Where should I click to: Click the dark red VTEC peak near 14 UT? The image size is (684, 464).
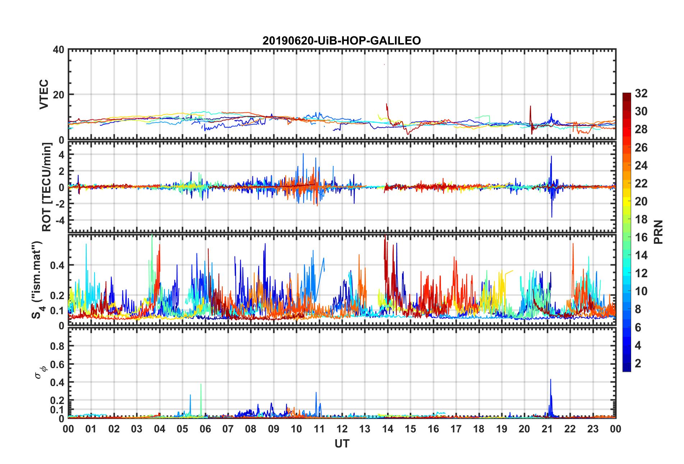pyautogui.click(x=387, y=105)
